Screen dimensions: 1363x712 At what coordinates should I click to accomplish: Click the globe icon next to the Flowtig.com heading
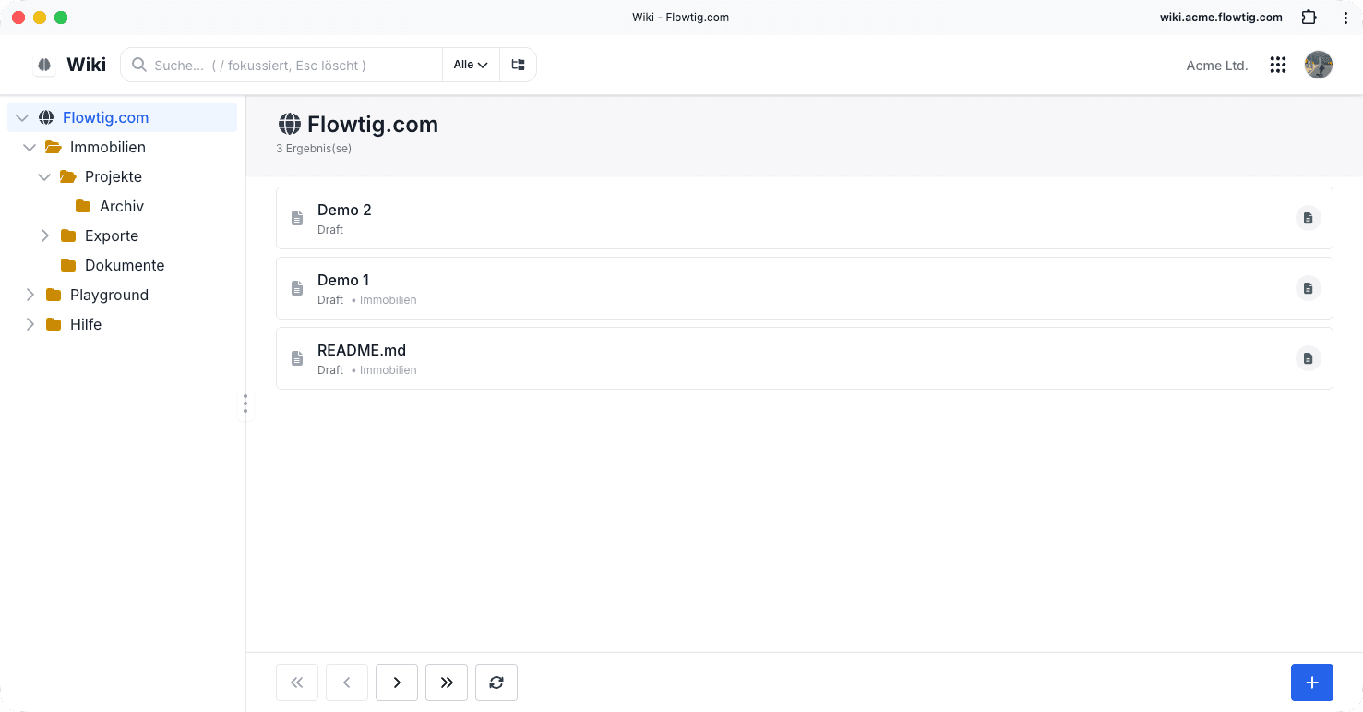pyautogui.click(x=290, y=125)
